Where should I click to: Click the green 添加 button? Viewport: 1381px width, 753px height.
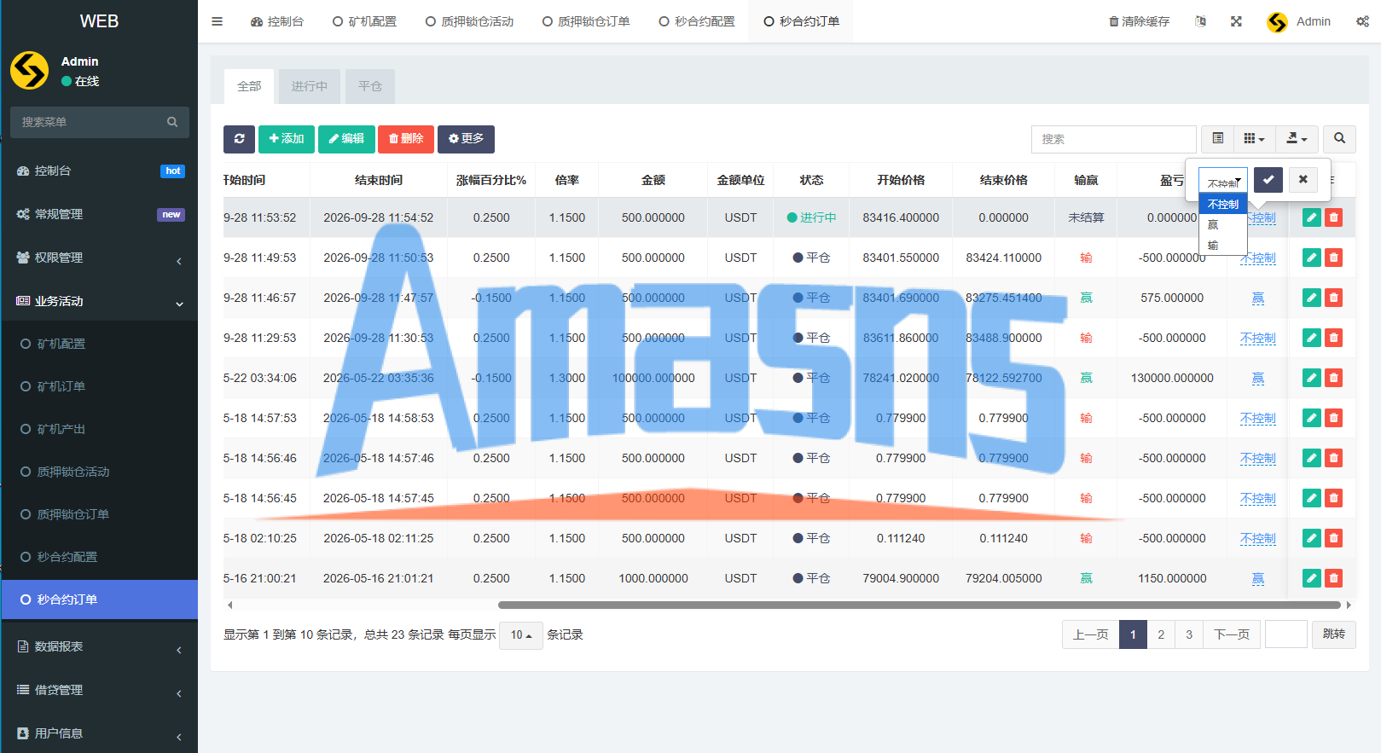(287, 139)
